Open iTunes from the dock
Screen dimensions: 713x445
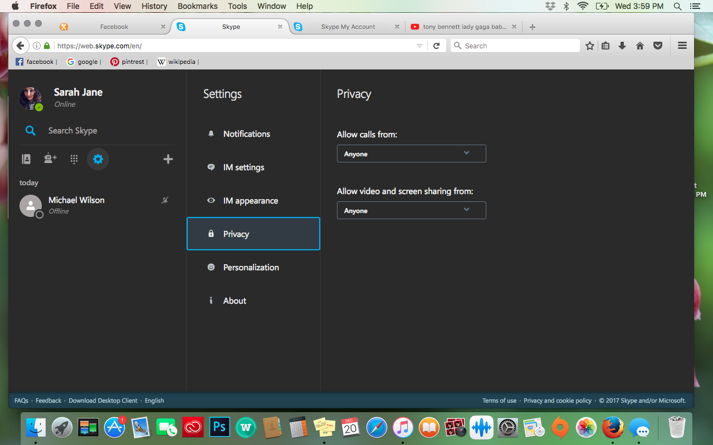click(x=403, y=427)
